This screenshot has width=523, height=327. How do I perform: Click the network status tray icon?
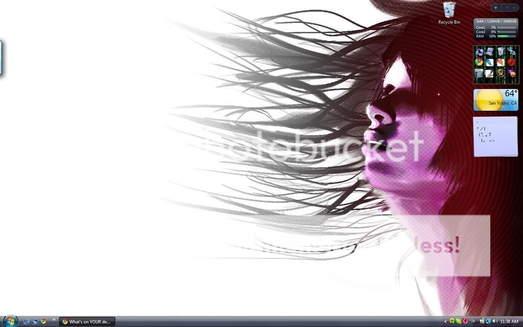[x=488, y=321]
